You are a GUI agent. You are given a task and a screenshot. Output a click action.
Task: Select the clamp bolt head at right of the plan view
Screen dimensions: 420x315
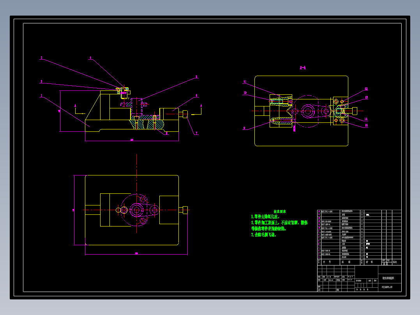click(x=185, y=210)
